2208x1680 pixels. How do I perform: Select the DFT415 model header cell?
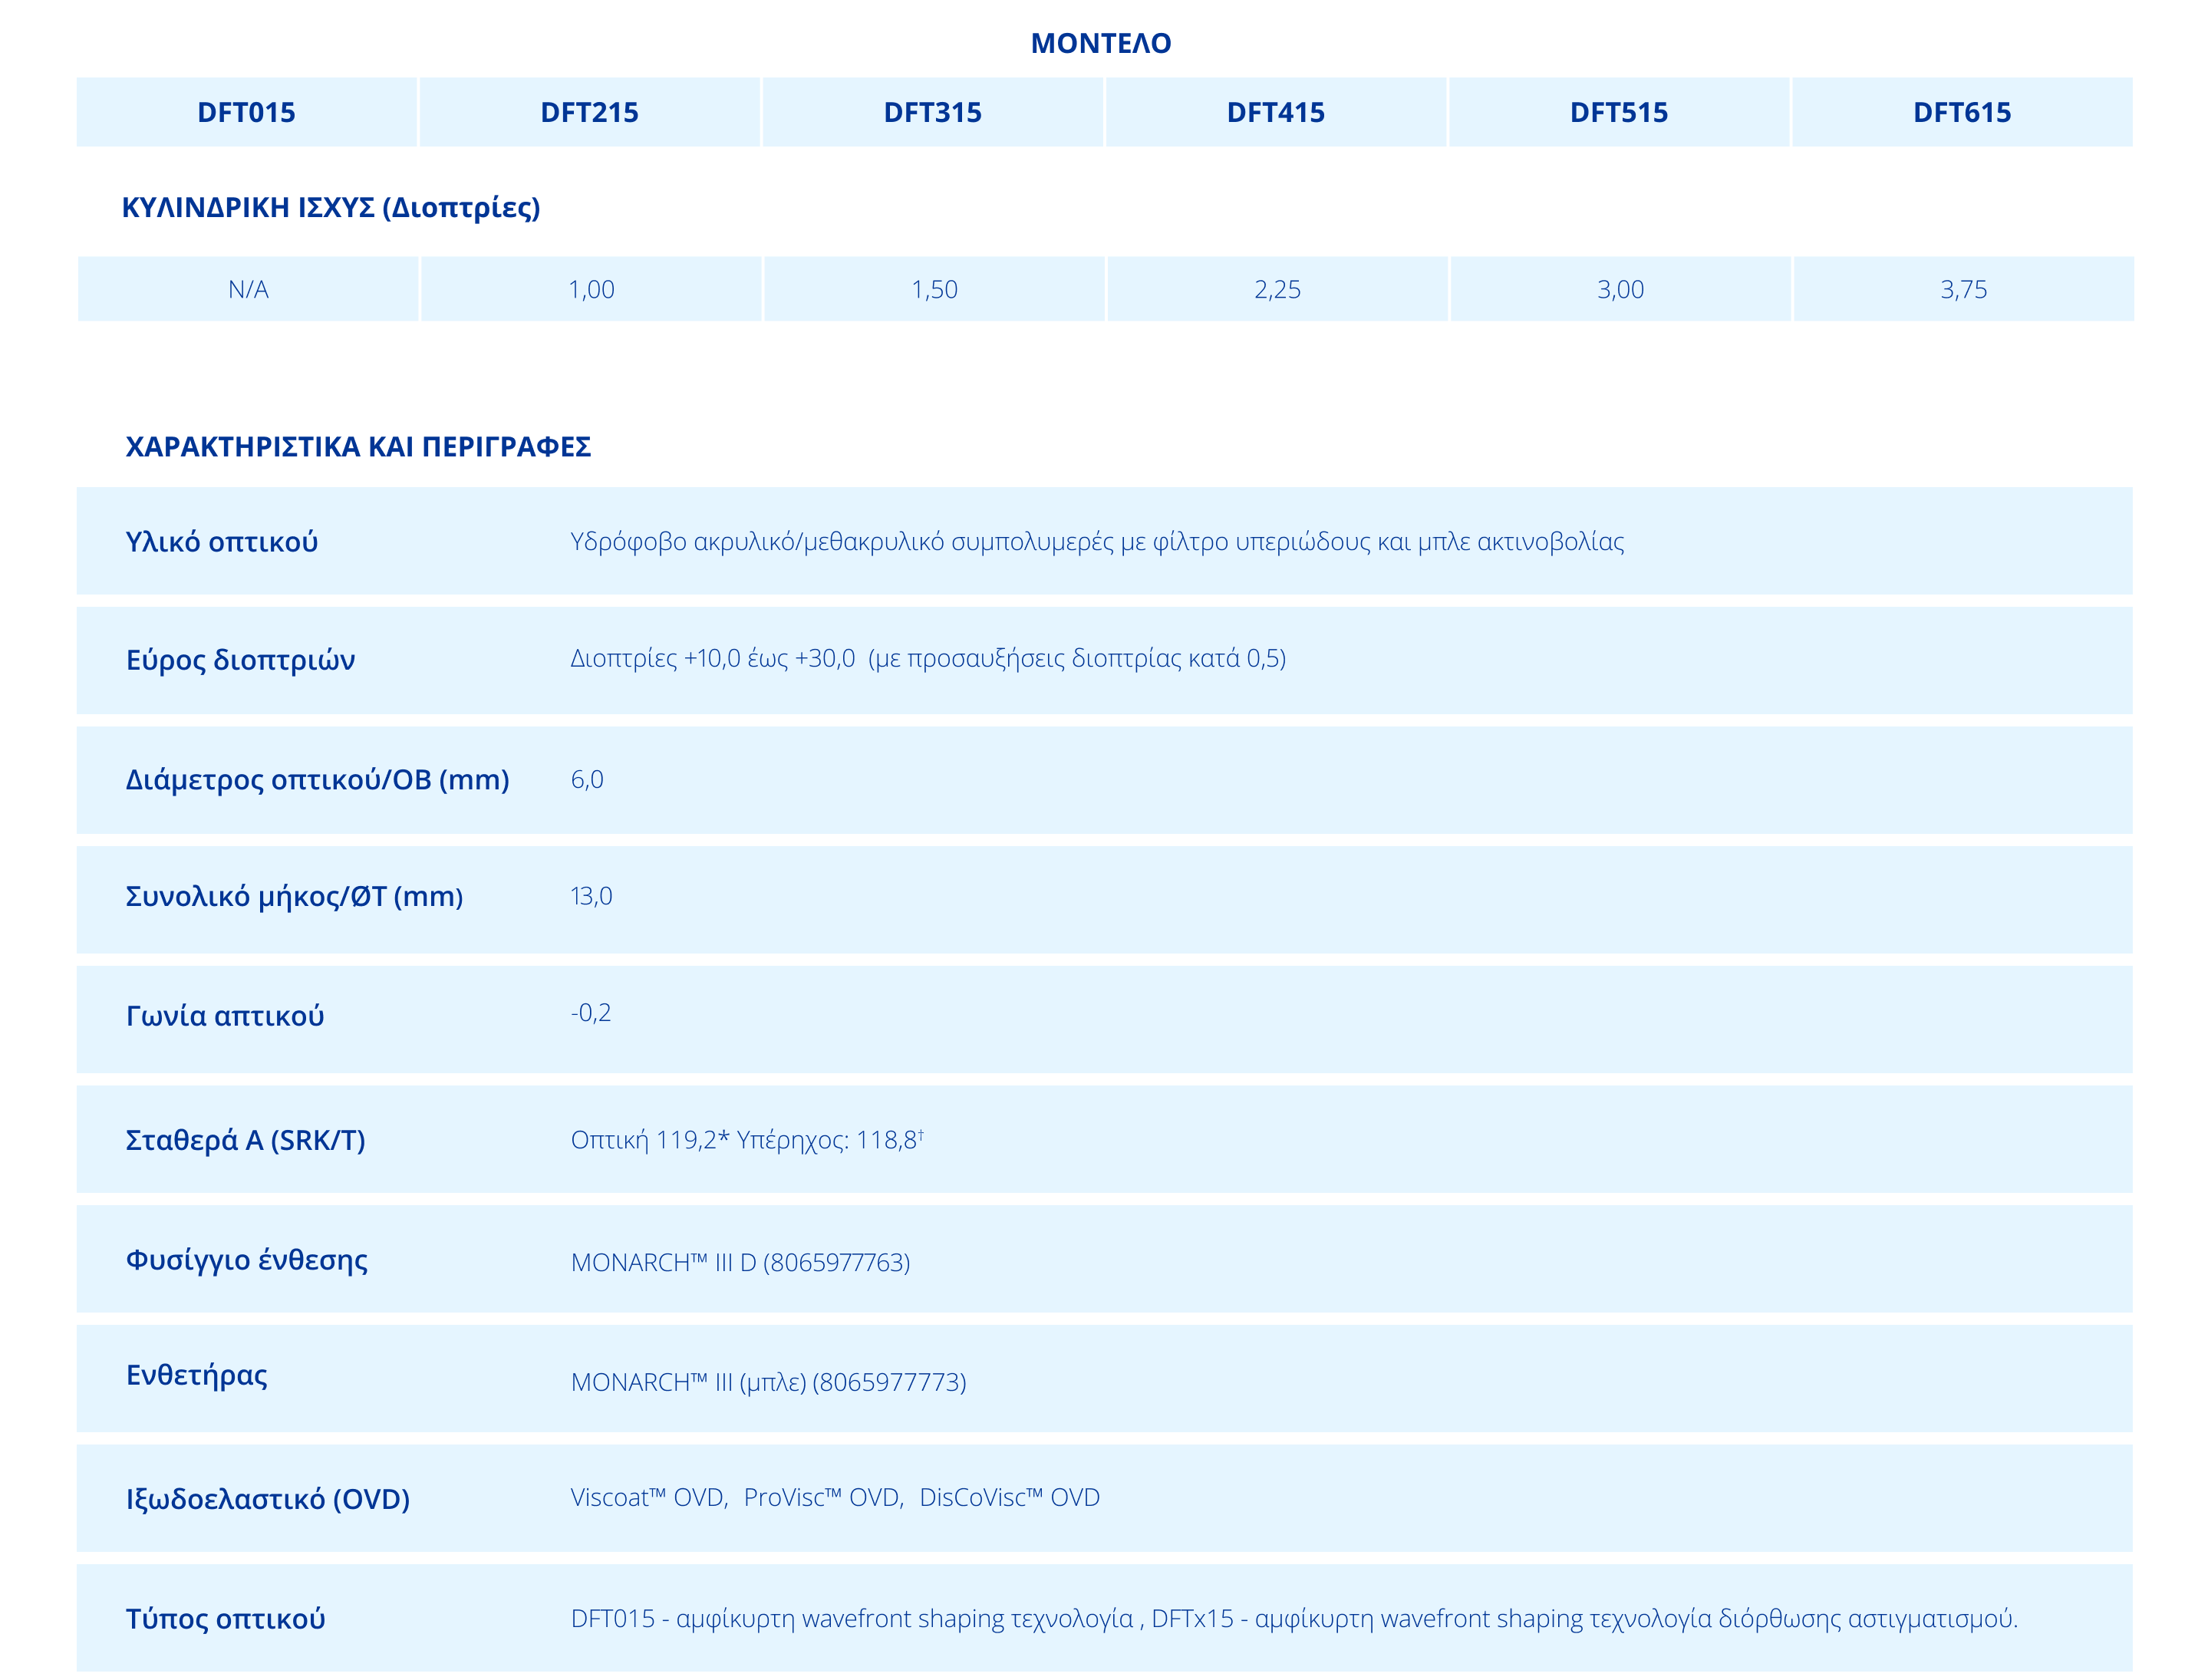click(1275, 112)
